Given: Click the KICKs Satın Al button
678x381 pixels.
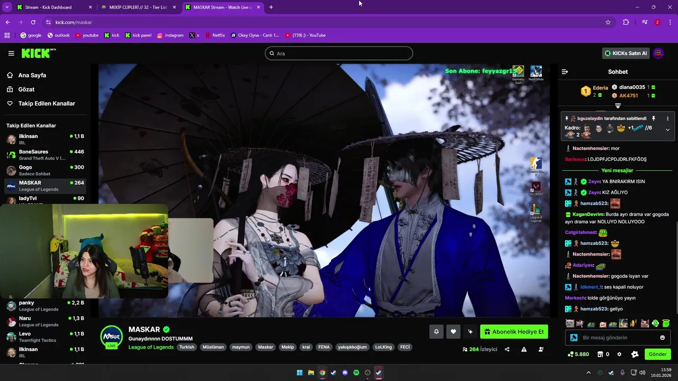Looking at the screenshot, I should 626,53.
